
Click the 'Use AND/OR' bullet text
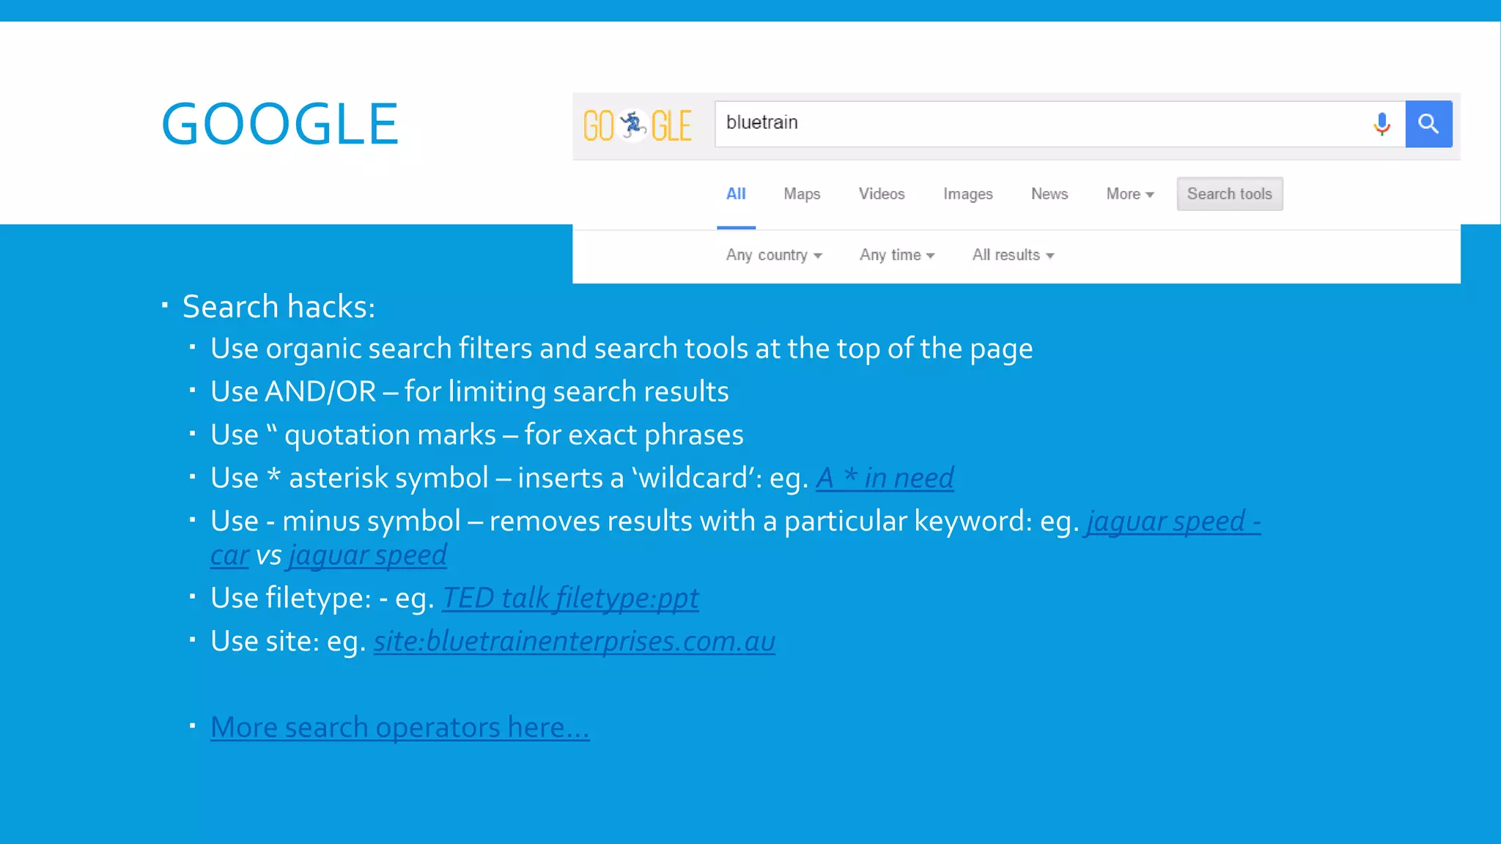[x=470, y=392]
